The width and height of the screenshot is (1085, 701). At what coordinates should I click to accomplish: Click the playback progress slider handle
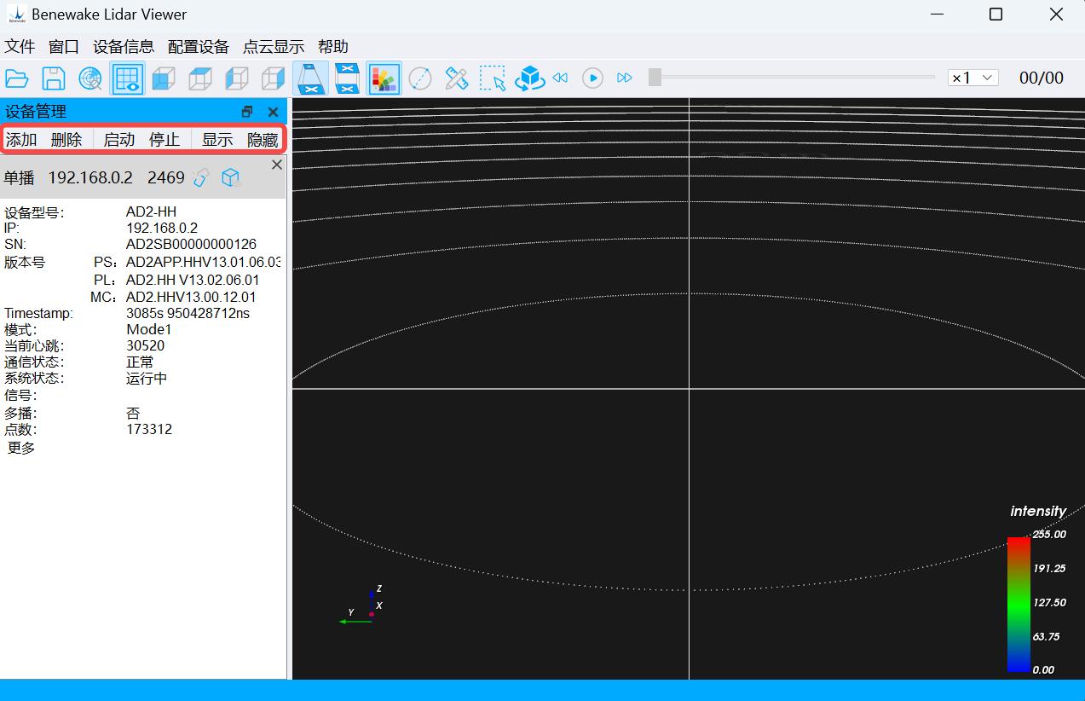tap(655, 78)
